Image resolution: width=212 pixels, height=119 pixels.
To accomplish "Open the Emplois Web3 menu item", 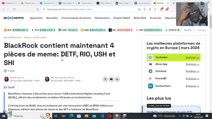I will coord(122,18).
